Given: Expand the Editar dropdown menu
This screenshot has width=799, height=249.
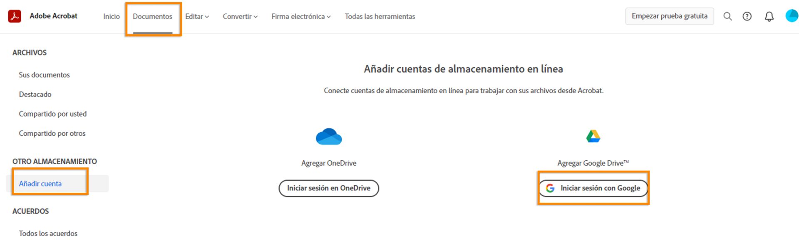Looking at the screenshot, I should (x=197, y=16).
